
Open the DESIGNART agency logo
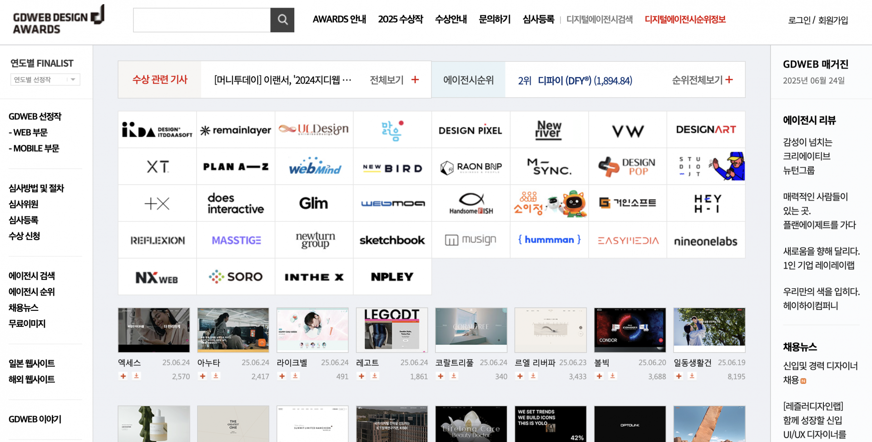point(706,130)
